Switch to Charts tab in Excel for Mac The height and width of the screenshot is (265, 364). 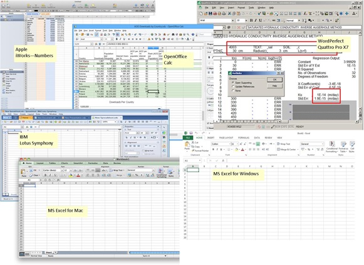(x=65, y=163)
